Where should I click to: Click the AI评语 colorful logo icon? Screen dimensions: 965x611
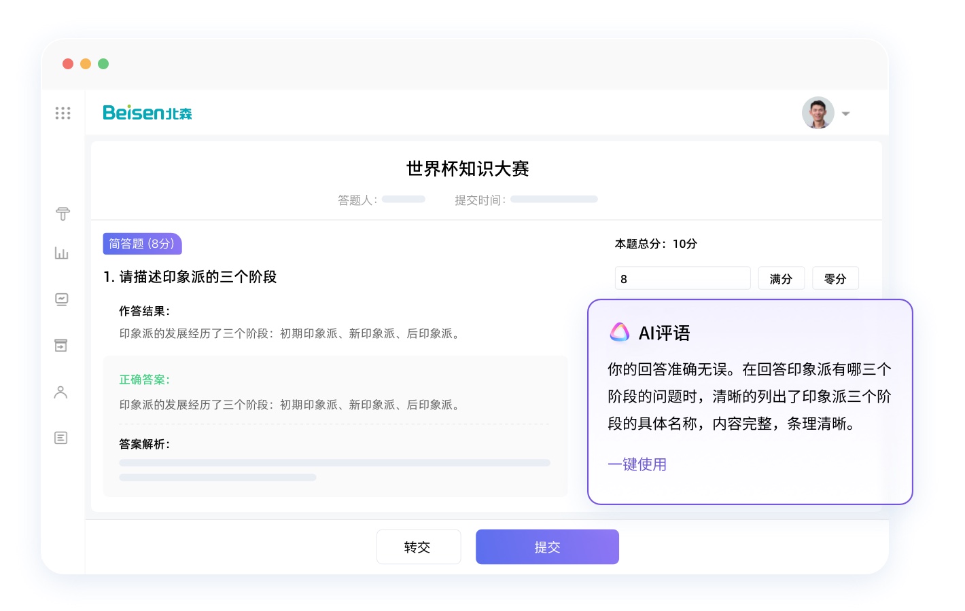pyautogui.click(x=619, y=332)
